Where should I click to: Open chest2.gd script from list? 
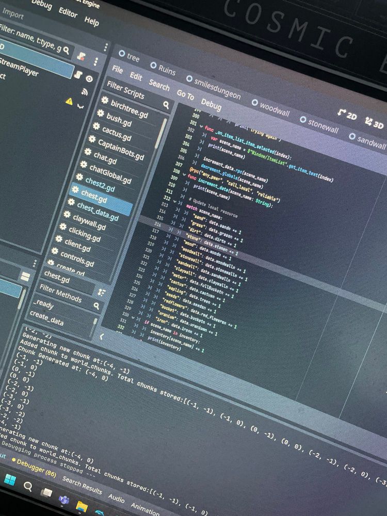point(100,185)
